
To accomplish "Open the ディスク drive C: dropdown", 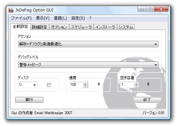I will [28, 85].
